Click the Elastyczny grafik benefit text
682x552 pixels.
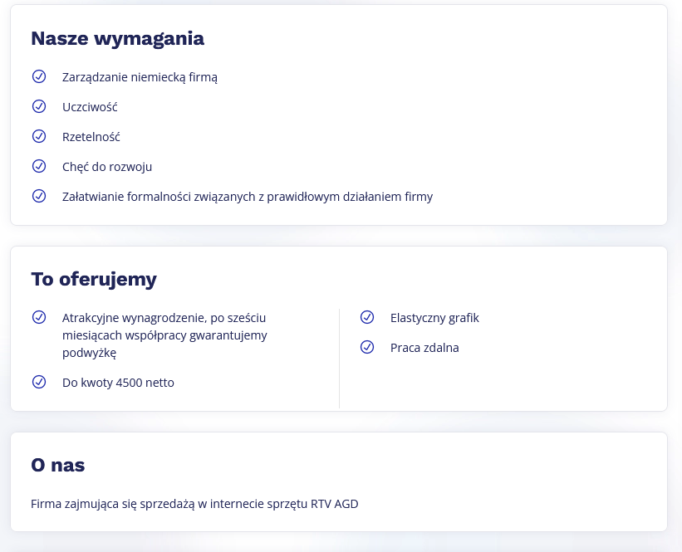click(x=434, y=318)
